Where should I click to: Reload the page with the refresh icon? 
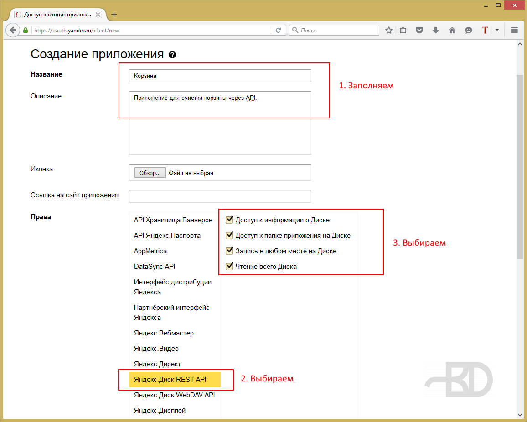278,30
